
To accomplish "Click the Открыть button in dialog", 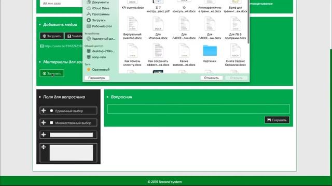I will point(236,78).
